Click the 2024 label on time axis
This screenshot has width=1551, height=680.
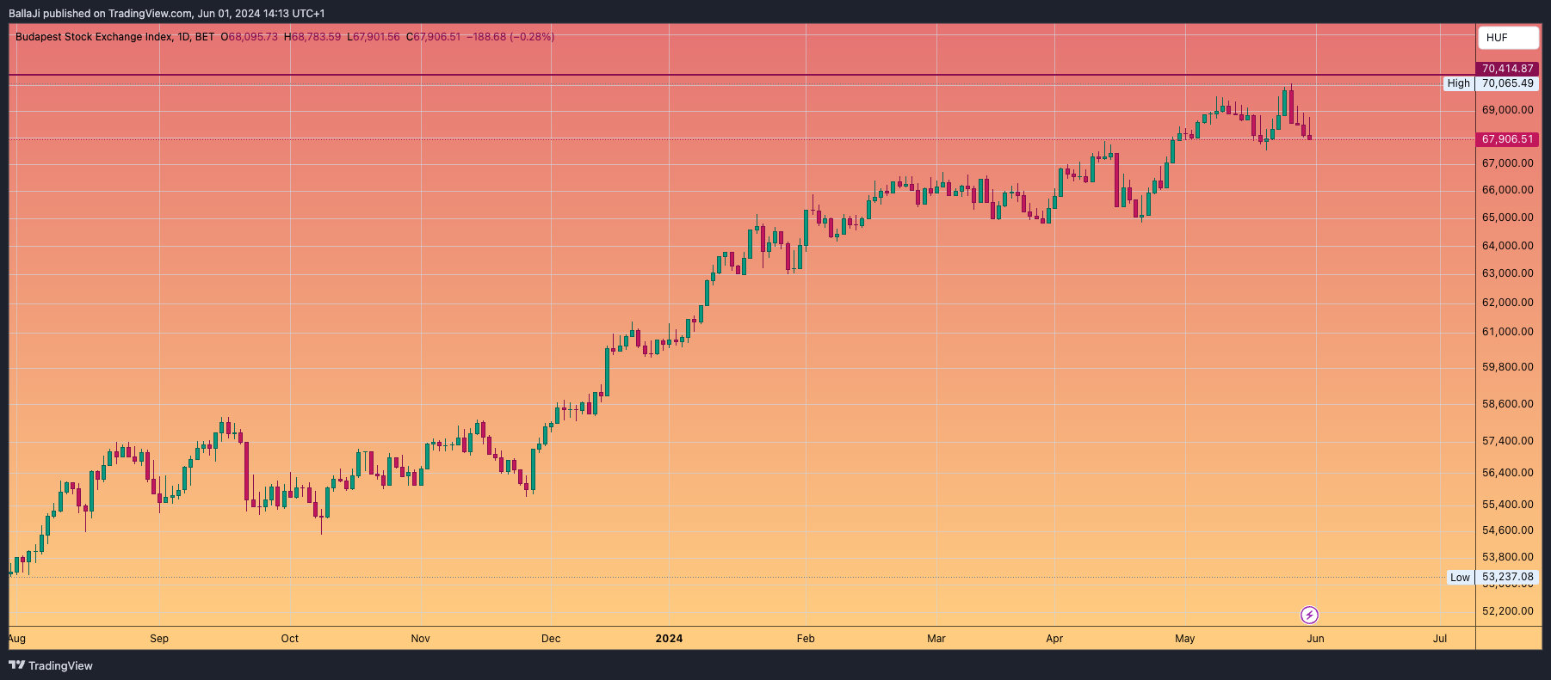coord(669,639)
